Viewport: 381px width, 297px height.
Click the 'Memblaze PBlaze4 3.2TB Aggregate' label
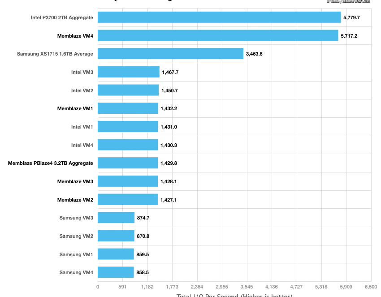click(51, 163)
